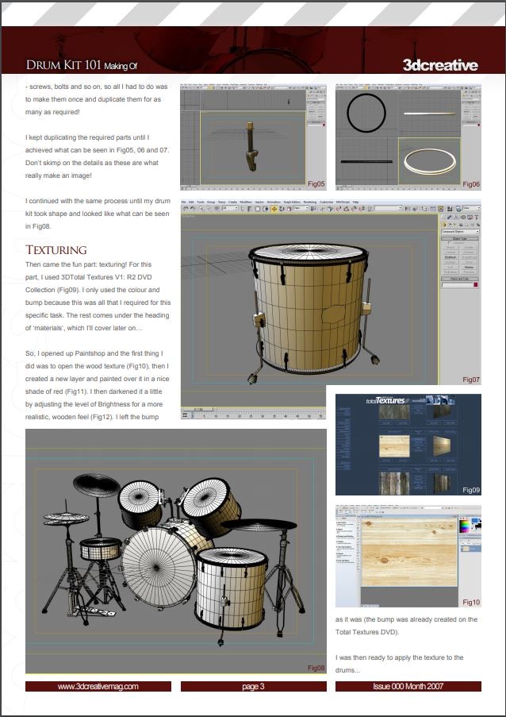Select the Scale tool in Fig07 toolbar

(289, 209)
